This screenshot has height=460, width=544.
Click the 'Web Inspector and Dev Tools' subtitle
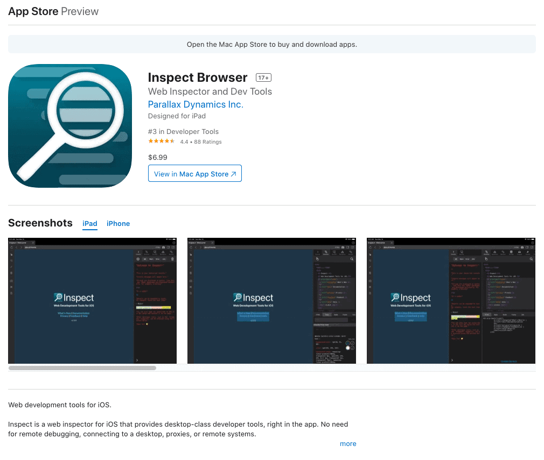pyautogui.click(x=210, y=91)
